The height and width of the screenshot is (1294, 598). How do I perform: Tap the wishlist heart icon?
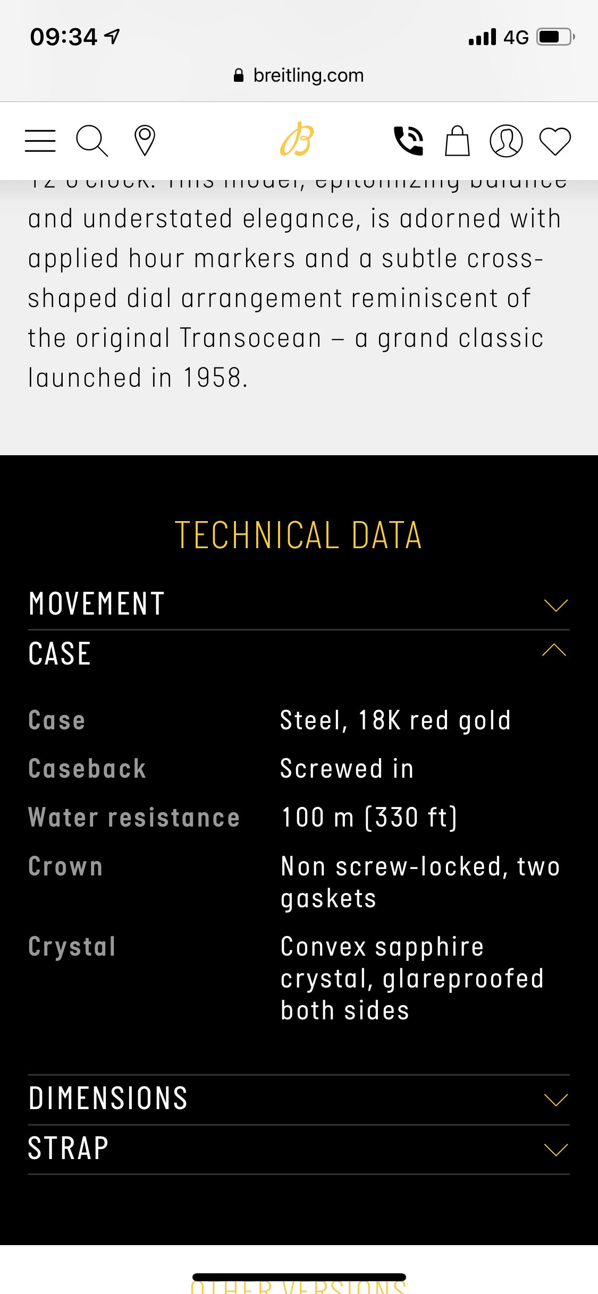tap(555, 141)
